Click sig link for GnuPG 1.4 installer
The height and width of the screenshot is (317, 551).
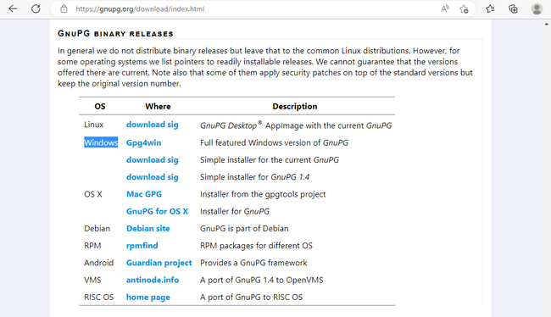pyautogui.click(x=173, y=177)
